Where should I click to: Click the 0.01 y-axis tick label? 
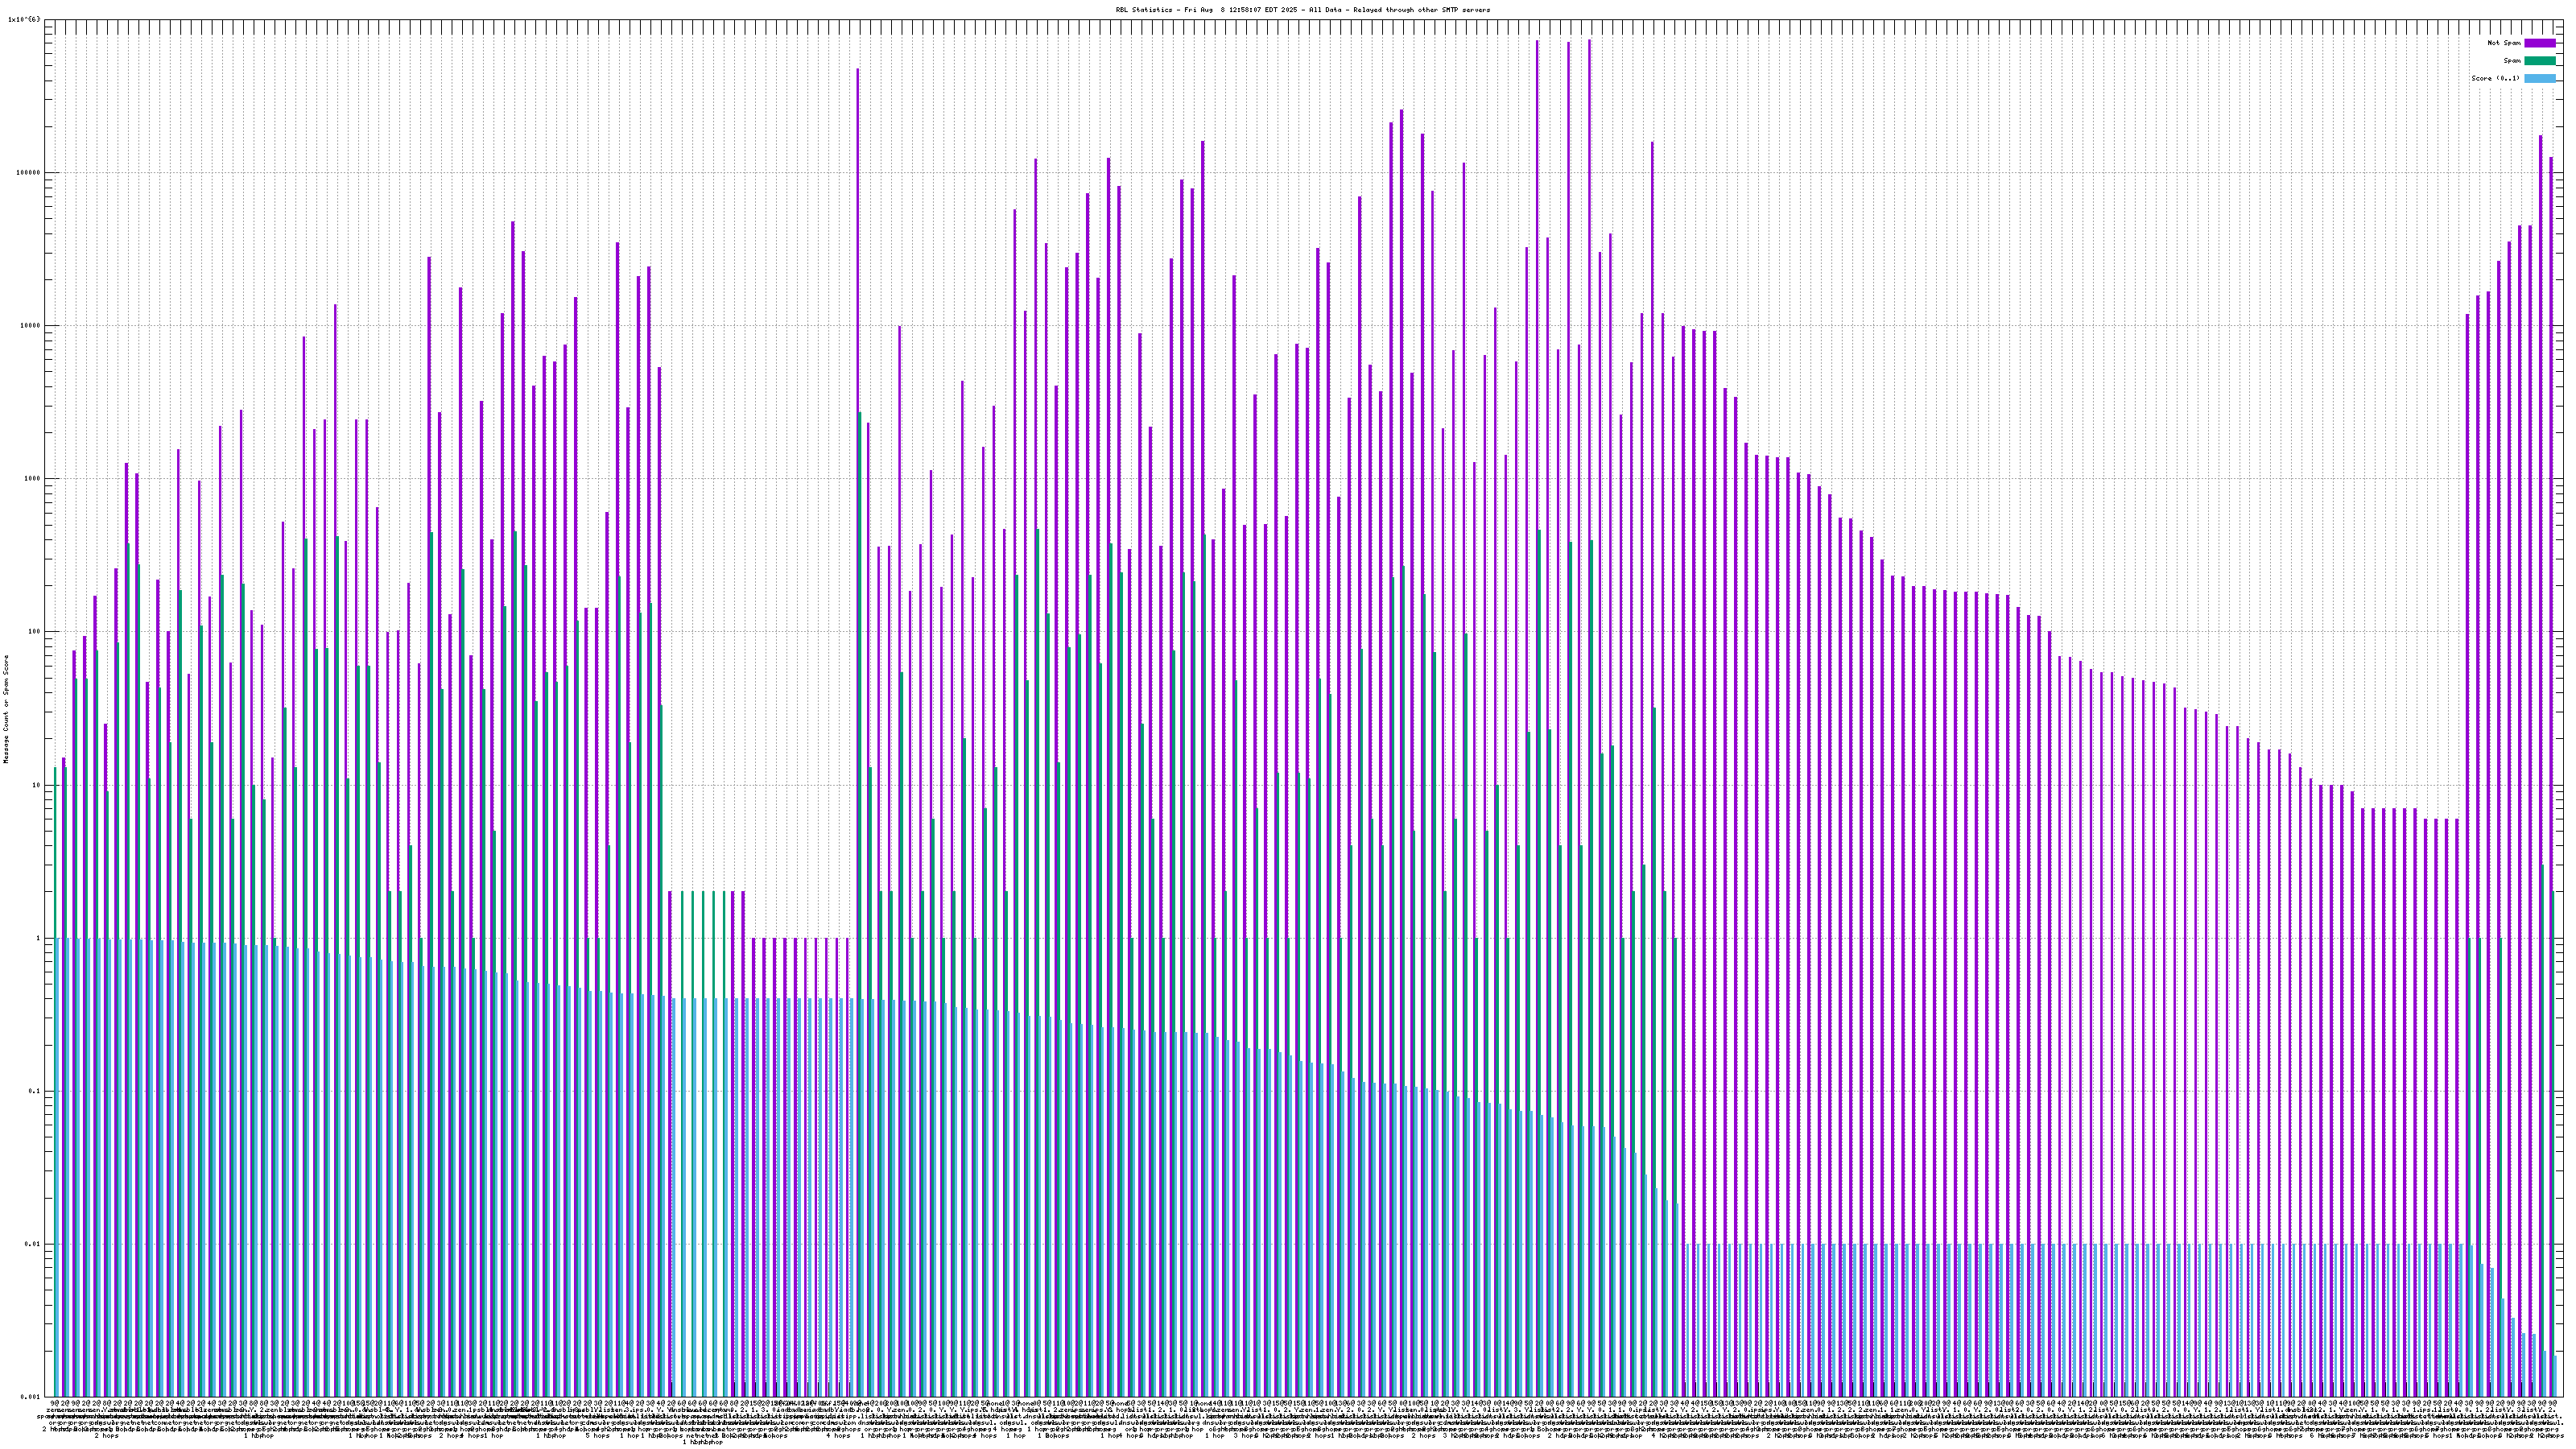point(34,1244)
